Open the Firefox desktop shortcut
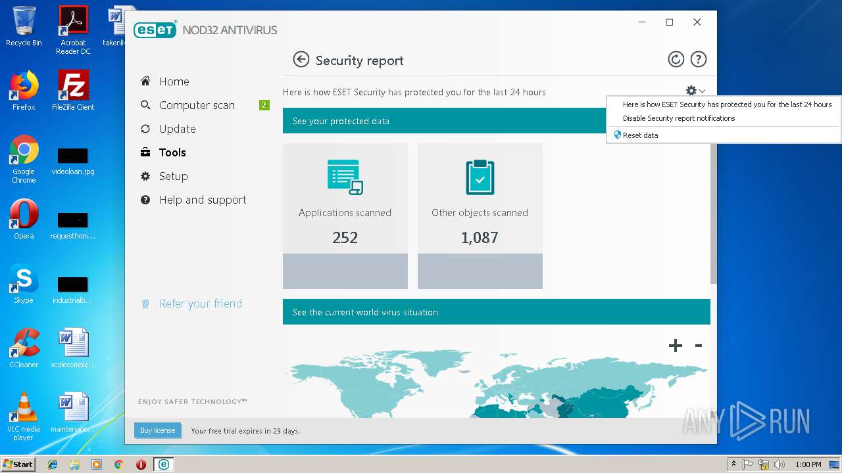Image resolution: width=842 pixels, height=473 pixels. (x=24, y=91)
